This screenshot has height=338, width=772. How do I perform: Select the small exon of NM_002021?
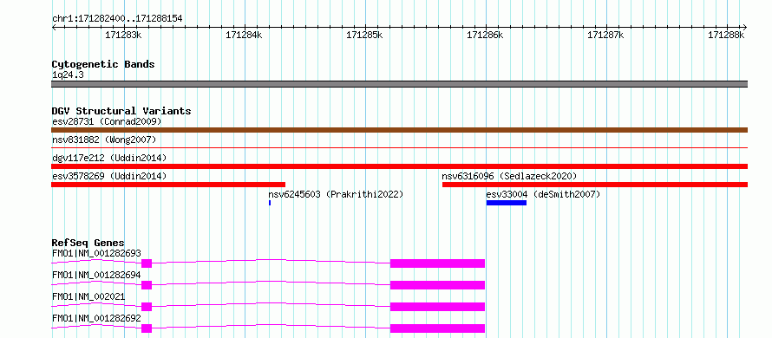click(x=147, y=307)
